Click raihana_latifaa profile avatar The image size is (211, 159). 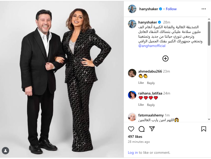coord(132,95)
